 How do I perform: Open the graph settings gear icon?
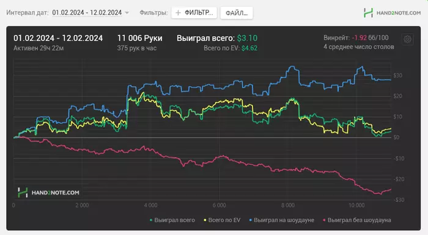408,39
